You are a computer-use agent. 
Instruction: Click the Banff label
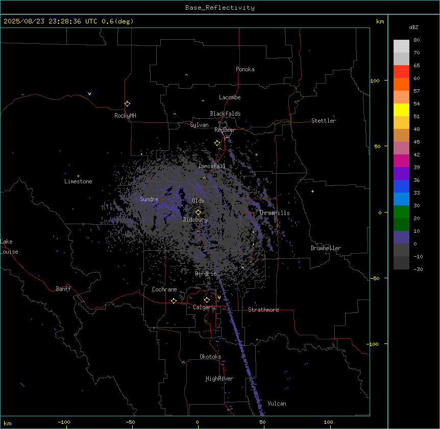click(63, 289)
